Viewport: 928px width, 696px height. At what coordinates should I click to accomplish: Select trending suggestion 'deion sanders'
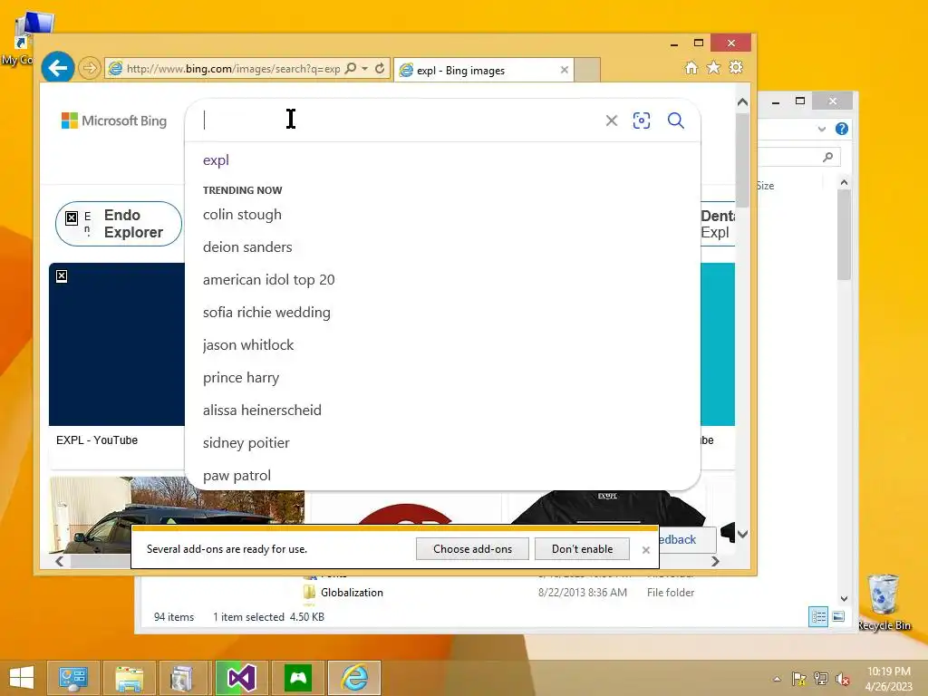coord(247,247)
